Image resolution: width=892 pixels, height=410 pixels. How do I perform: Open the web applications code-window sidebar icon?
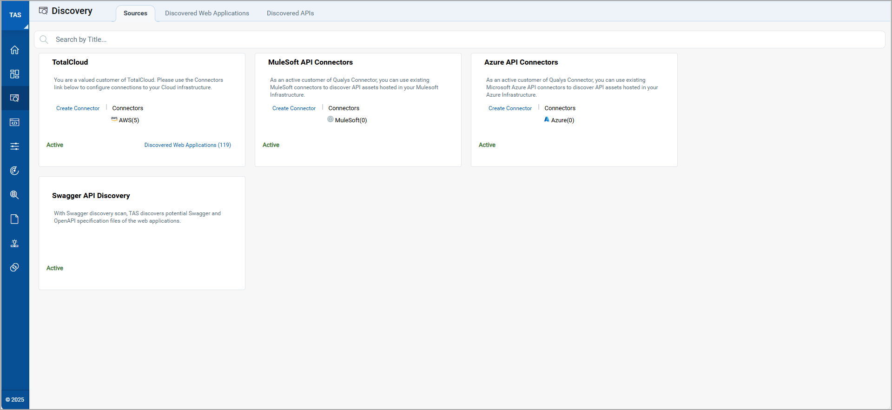[x=15, y=122]
